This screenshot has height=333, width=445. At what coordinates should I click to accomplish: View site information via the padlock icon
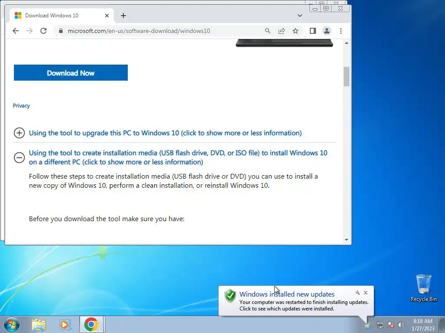(61, 31)
